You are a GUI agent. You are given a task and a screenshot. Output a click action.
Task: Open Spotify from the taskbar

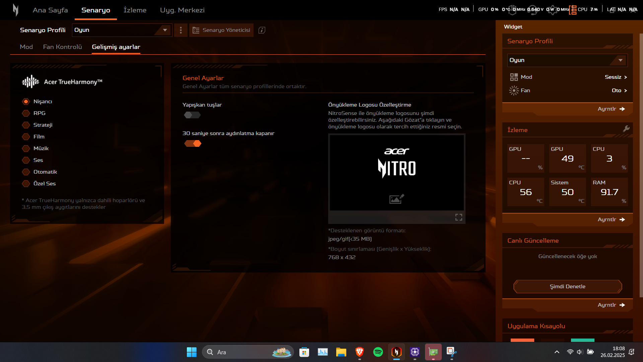point(378,352)
